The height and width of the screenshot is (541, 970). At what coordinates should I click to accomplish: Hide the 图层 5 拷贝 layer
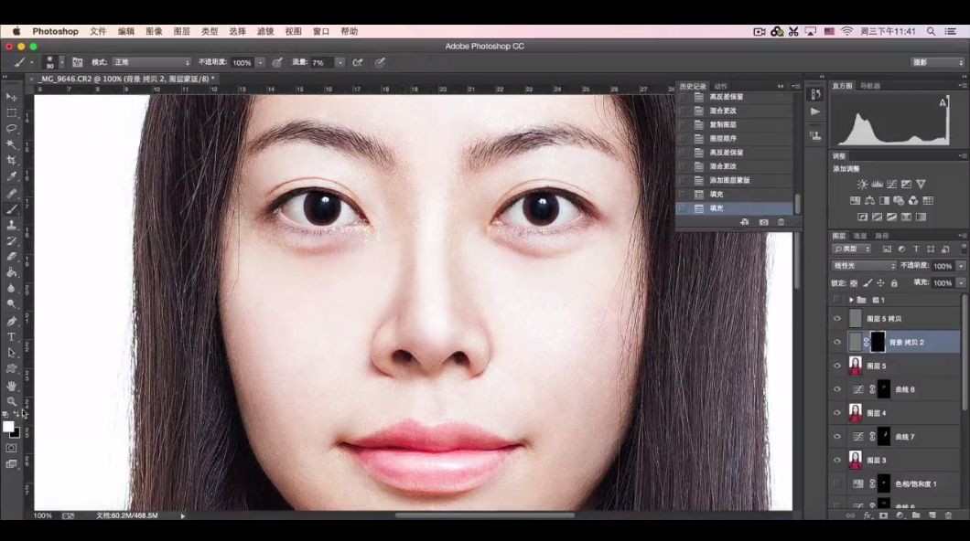(836, 319)
